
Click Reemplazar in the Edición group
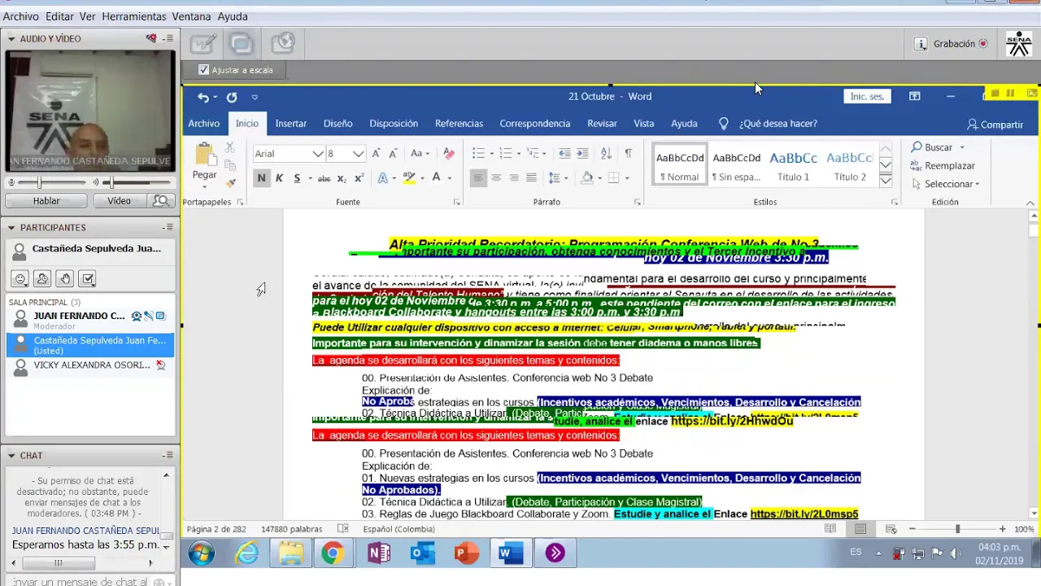tap(943, 166)
